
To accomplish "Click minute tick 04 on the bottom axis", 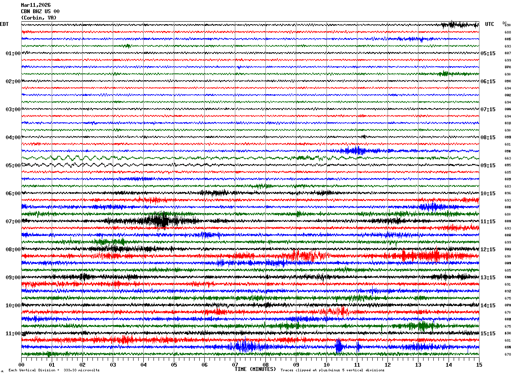I will click(143, 365).
